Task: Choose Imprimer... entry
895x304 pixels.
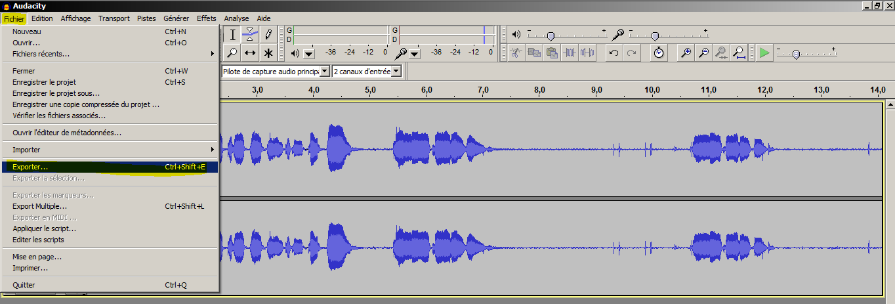Action: pyautogui.click(x=110, y=268)
